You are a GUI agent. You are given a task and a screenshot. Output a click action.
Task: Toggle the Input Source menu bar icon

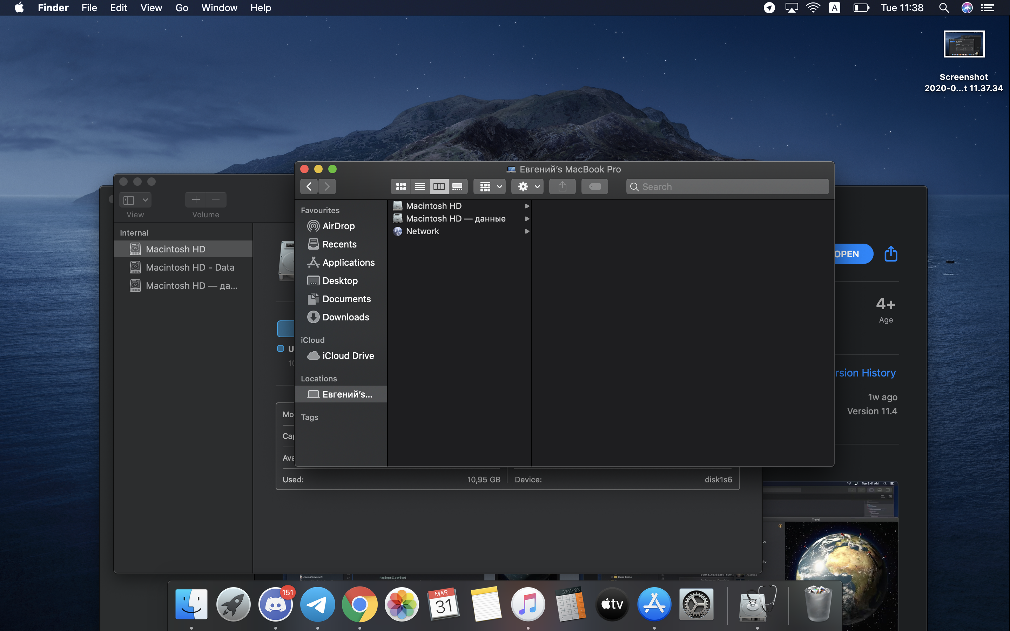coord(834,8)
